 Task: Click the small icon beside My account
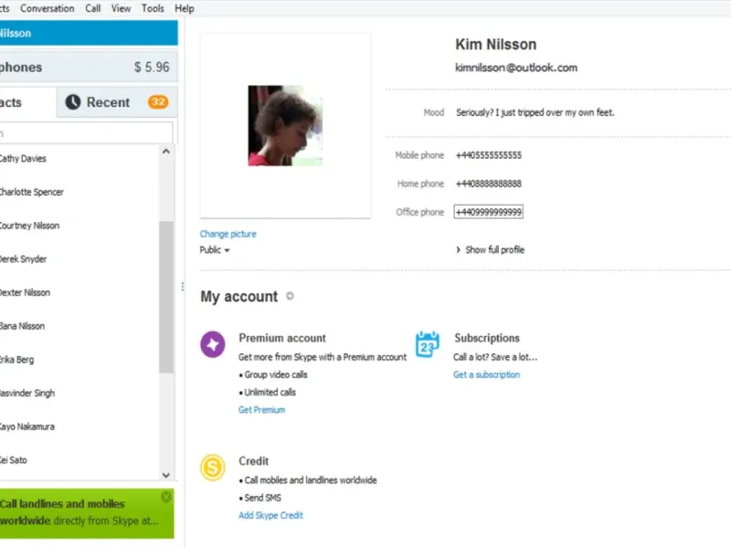coord(290,296)
